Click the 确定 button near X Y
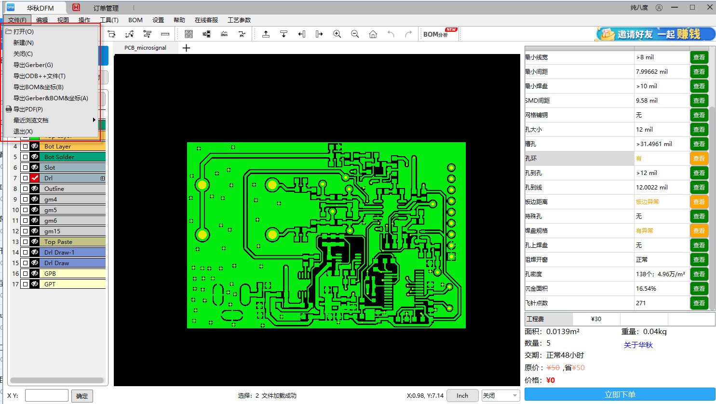The width and height of the screenshot is (716, 404). [82, 396]
